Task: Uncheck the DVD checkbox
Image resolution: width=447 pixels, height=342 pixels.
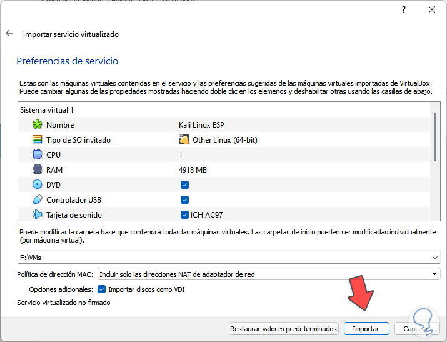Action: click(184, 184)
